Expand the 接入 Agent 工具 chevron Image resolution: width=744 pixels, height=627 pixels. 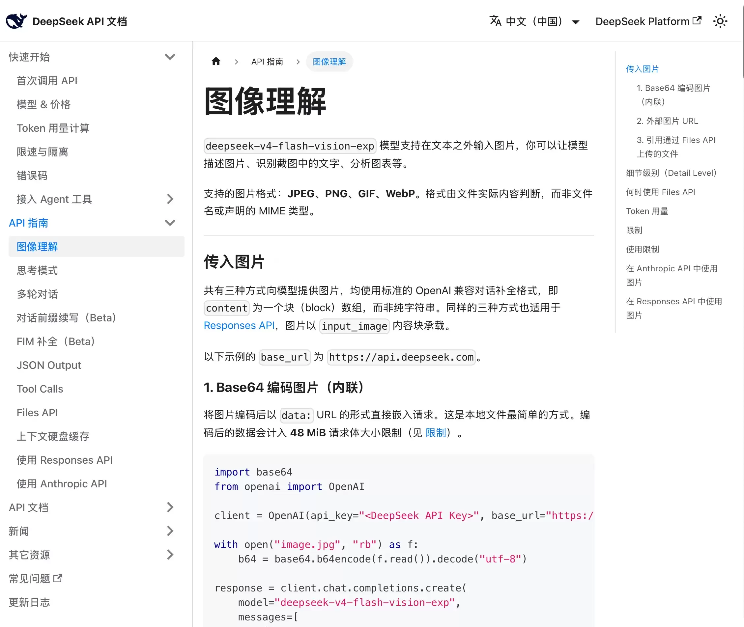pos(170,199)
